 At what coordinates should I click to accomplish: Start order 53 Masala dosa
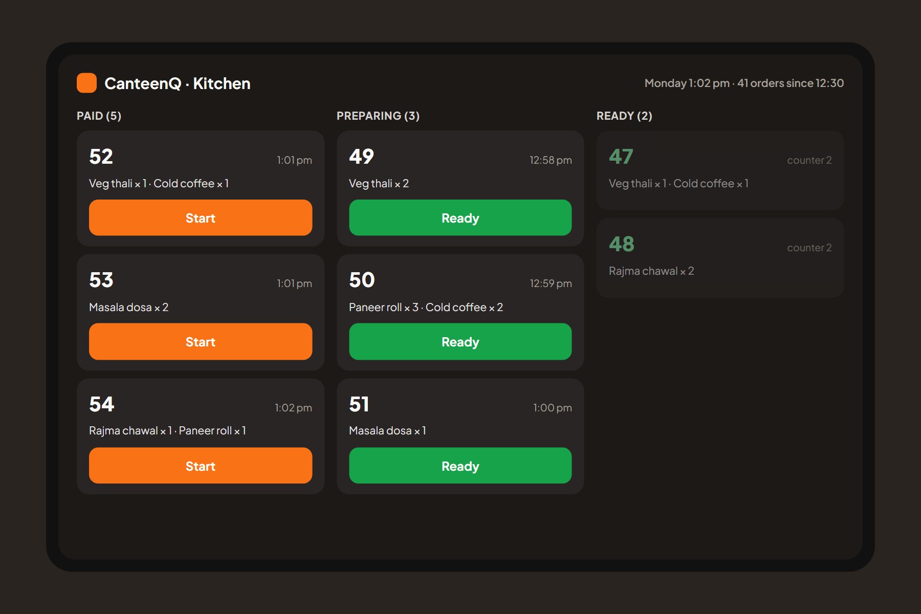pos(201,341)
